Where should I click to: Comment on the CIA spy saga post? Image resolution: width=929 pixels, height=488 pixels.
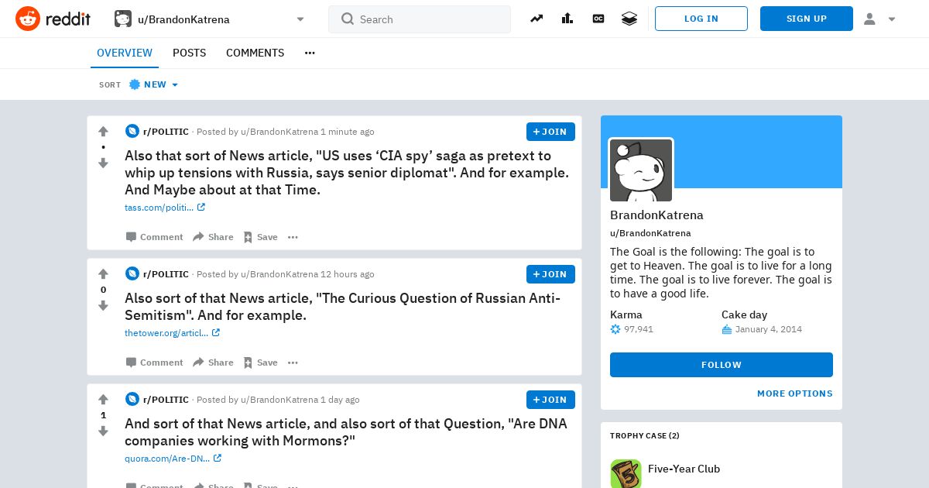click(155, 237)
